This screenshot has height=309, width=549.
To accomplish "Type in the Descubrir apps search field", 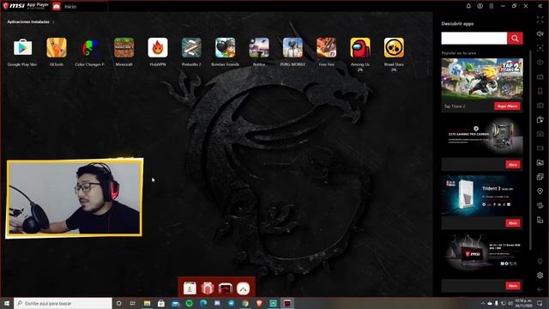I will (x=474, y=38).
